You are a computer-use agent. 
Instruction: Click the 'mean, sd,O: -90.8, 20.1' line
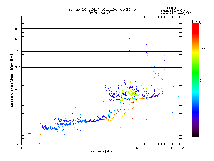[177, 10]
